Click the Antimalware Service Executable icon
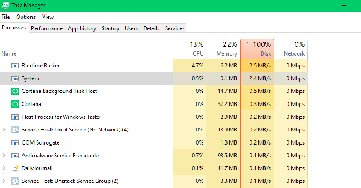 pos(15,156)
